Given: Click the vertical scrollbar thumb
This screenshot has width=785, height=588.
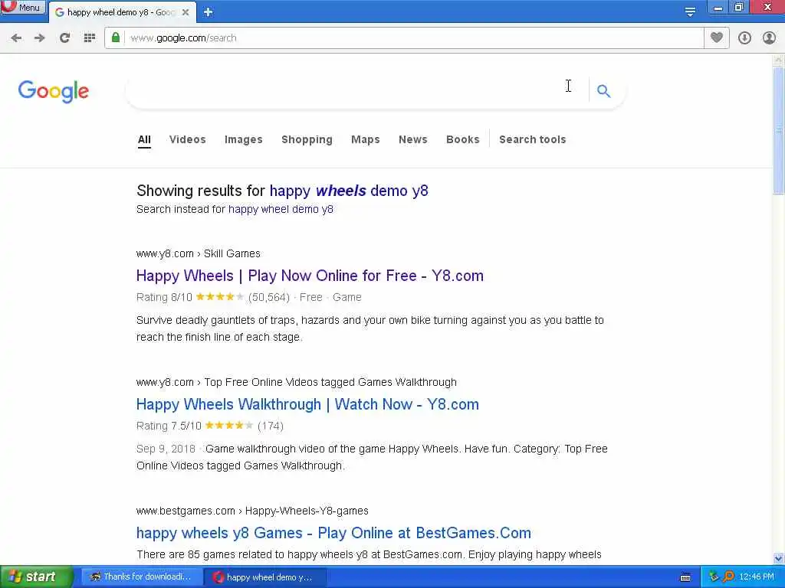Looking at the screenshot, I should 779,130.
